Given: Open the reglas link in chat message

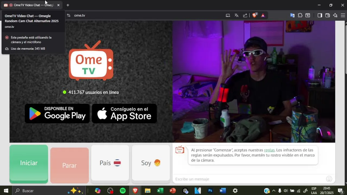Looking at the screenshot, I should (x=269, y=150).
